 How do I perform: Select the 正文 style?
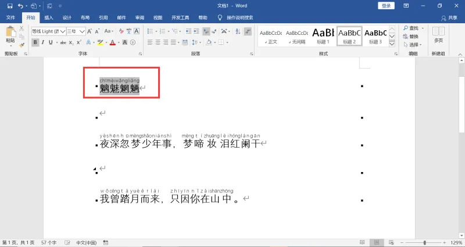click(271, 36)
